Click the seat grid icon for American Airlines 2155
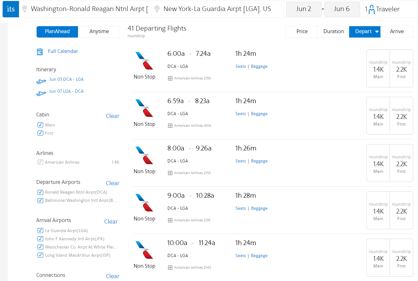 170,79
